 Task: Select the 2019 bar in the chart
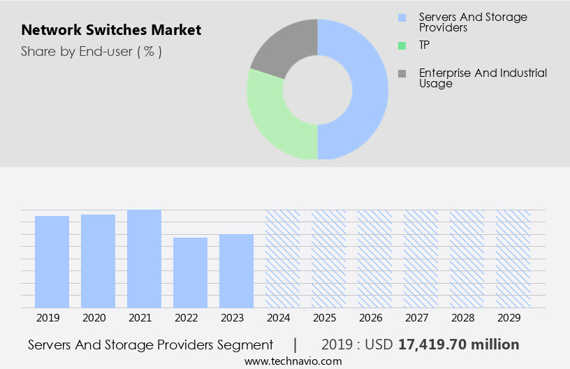52,261
